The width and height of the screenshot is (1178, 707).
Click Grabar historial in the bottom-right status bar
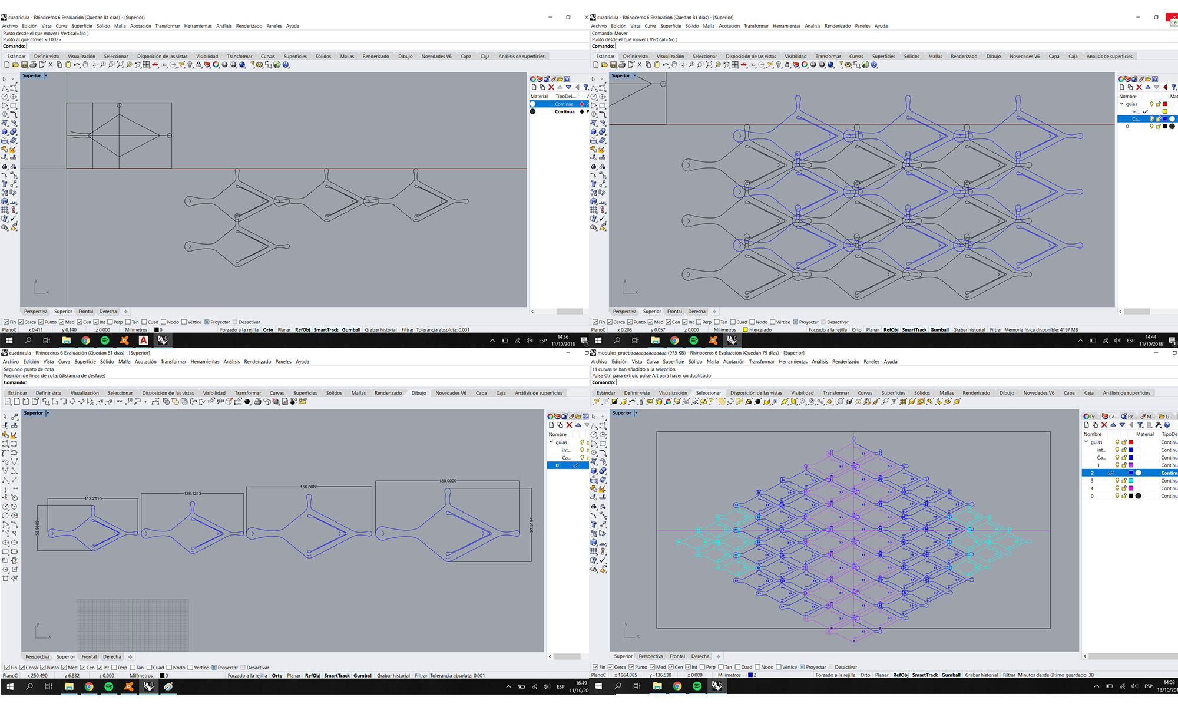coord(981,675)
